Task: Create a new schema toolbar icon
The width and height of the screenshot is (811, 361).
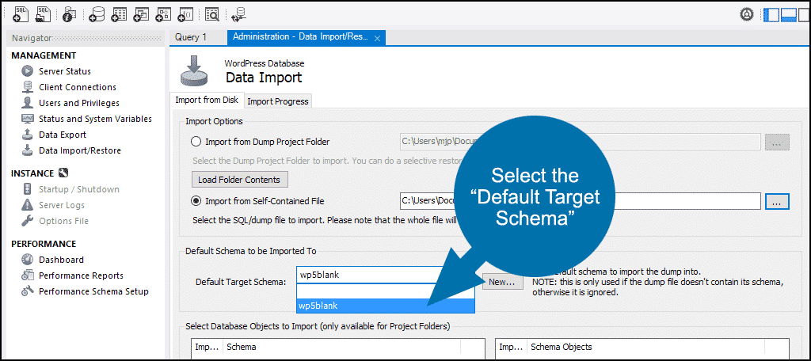Action: (96, 14)
